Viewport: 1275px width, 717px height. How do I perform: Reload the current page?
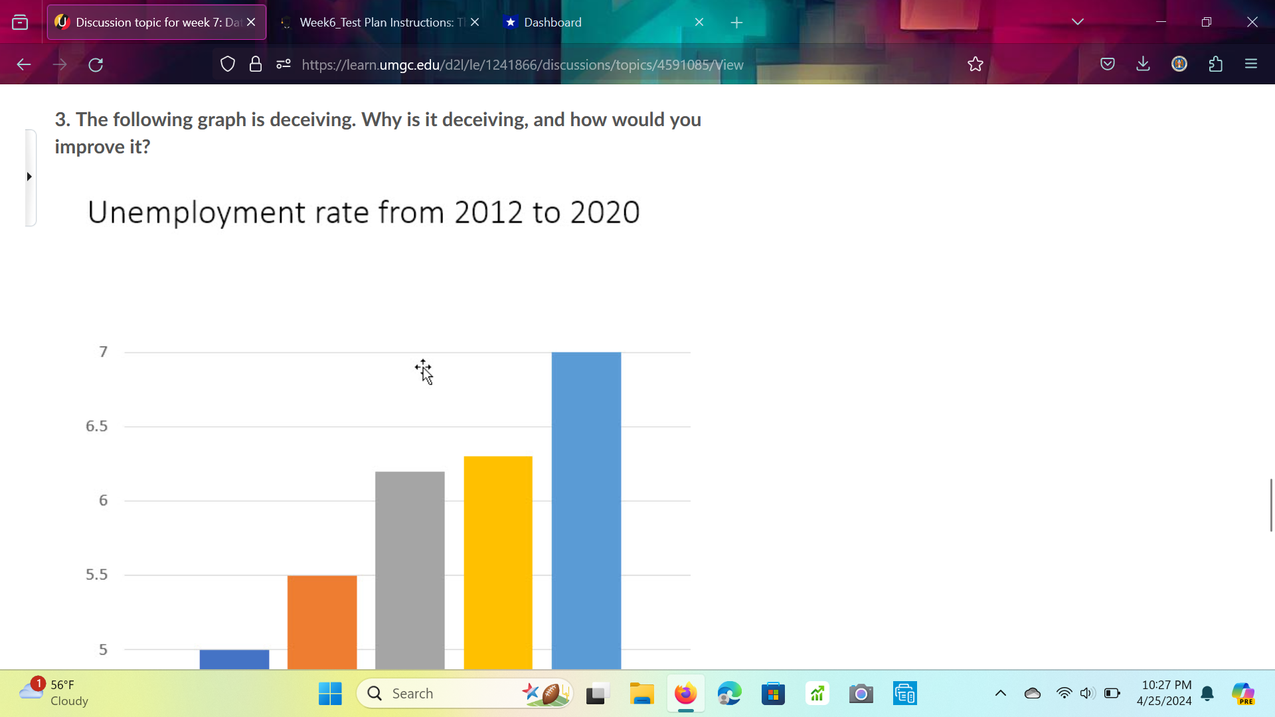96,64
